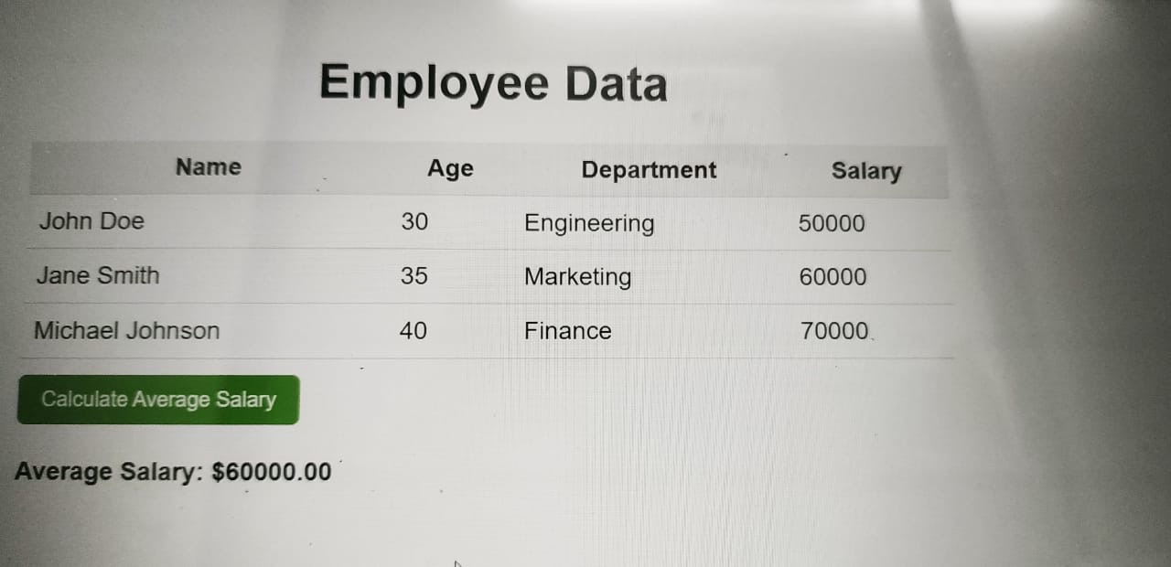
Task: Select the Age column header
Action: 449,167
